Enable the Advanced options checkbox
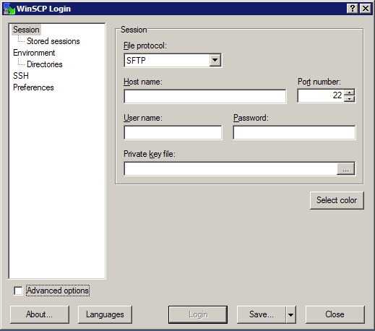 [18, 291]
